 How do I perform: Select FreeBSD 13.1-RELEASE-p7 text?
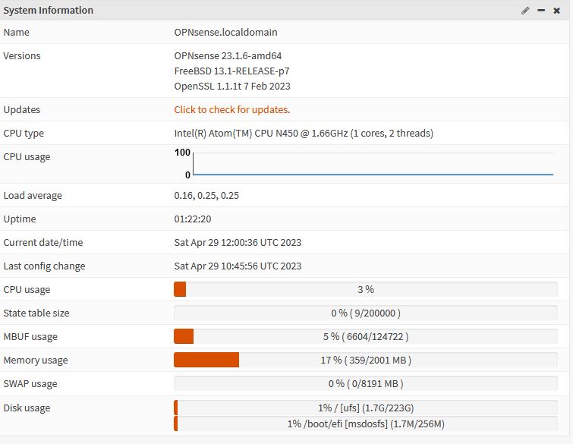(x=231, y=71)
